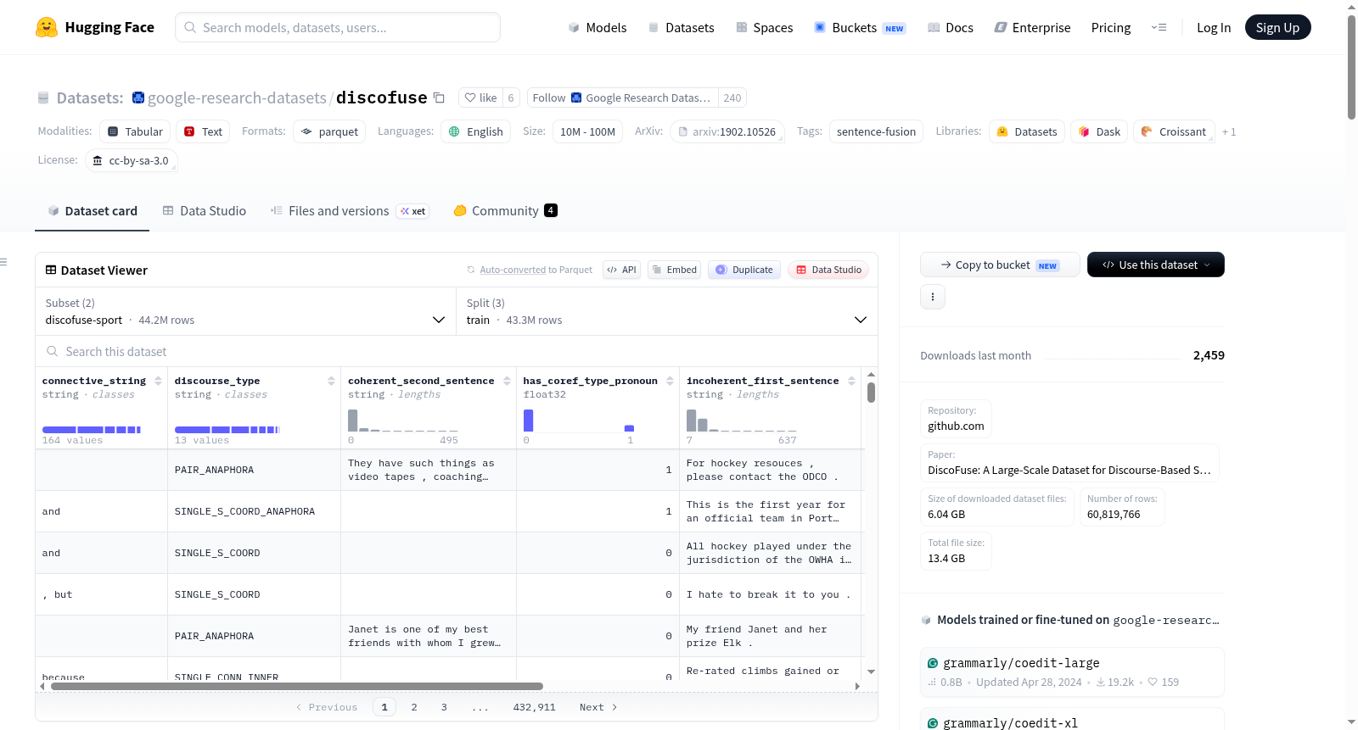Click the heart like button
The image size is (1358, 730).
480,98
